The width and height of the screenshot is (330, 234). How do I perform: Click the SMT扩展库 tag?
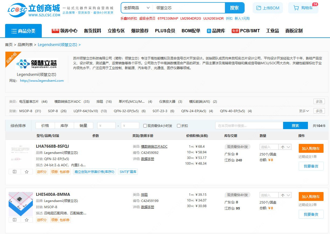point(128,172)
